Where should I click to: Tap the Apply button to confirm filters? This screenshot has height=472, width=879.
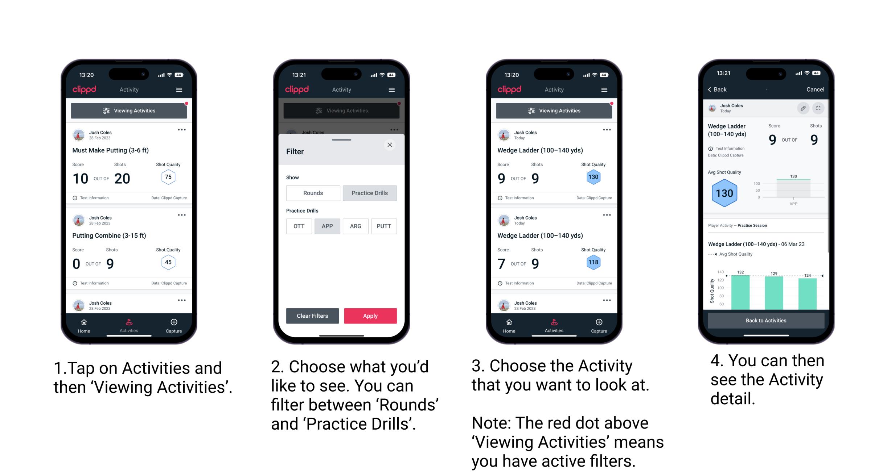tap(370, 316)
